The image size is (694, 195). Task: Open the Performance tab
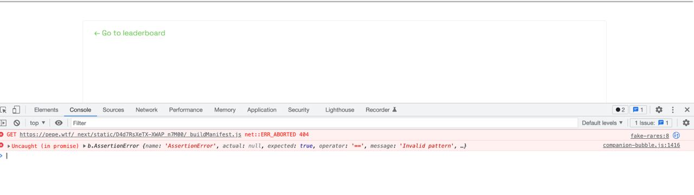pos(185,109)
